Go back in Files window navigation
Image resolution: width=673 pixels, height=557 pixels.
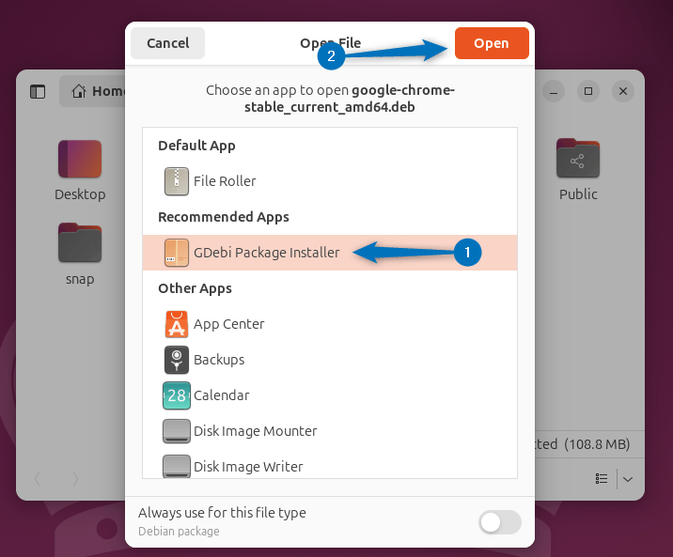(38, 479)
